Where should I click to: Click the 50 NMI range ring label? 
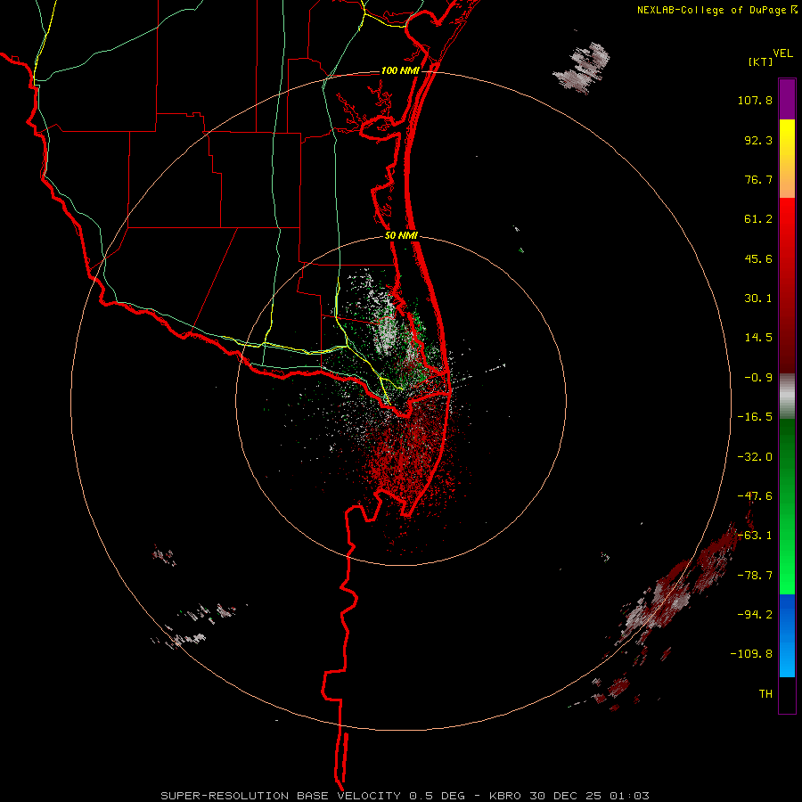(x=402, y=236)
